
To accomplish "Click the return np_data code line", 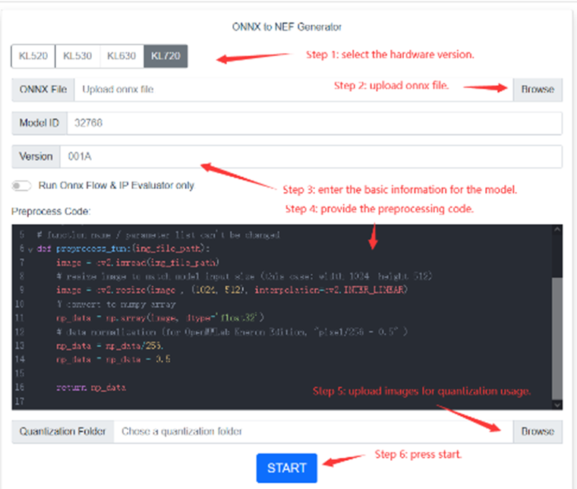I will tap(91, 387).
